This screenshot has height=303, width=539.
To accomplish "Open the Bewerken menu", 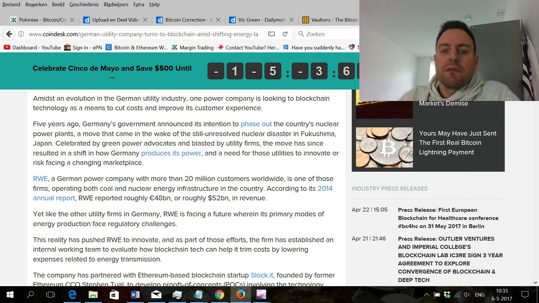I will [36, 5].
